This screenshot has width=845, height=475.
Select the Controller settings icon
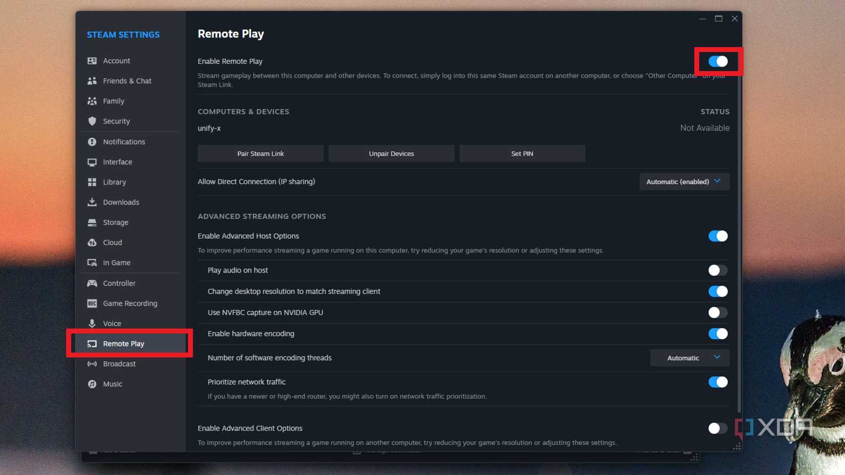tap(92, 283)
